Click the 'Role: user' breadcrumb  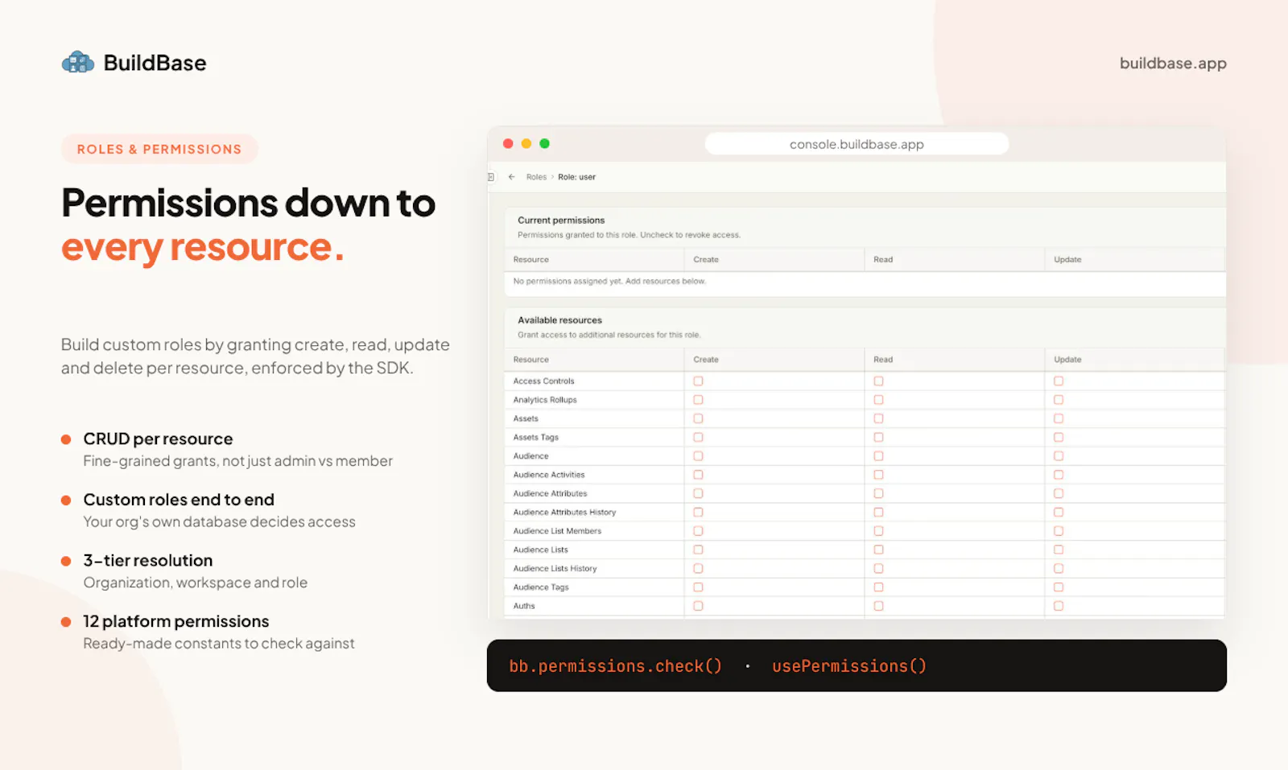(577, 177)
